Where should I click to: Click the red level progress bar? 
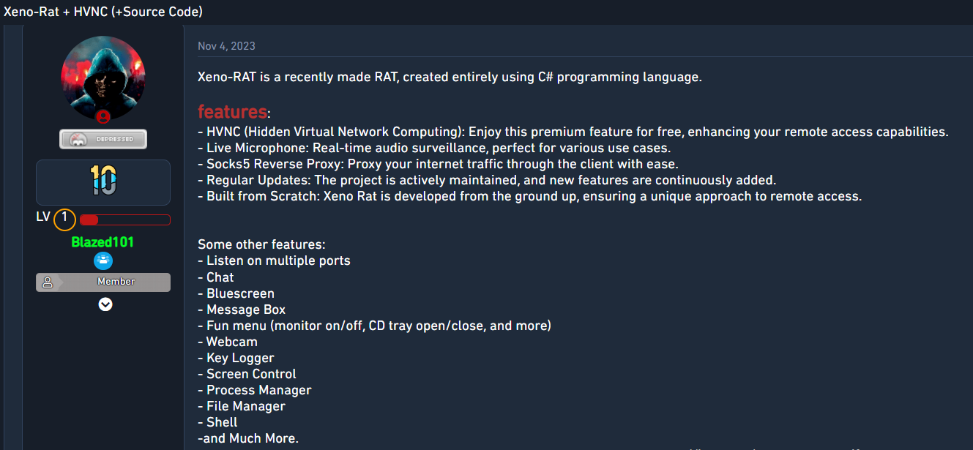click(x=124, y=220)
